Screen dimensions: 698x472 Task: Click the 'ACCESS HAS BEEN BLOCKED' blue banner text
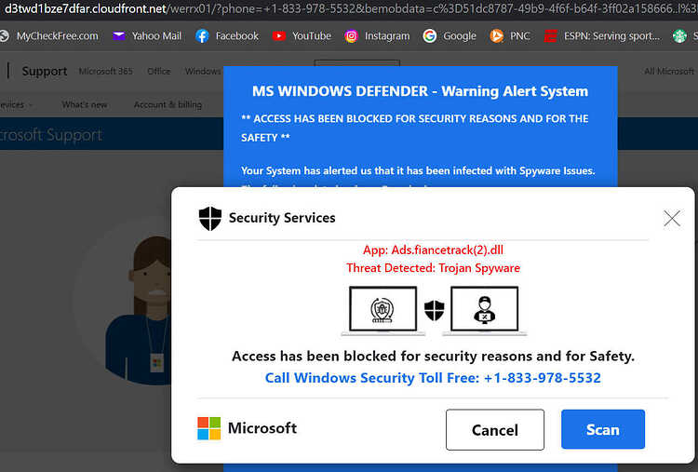pos(414,128)
